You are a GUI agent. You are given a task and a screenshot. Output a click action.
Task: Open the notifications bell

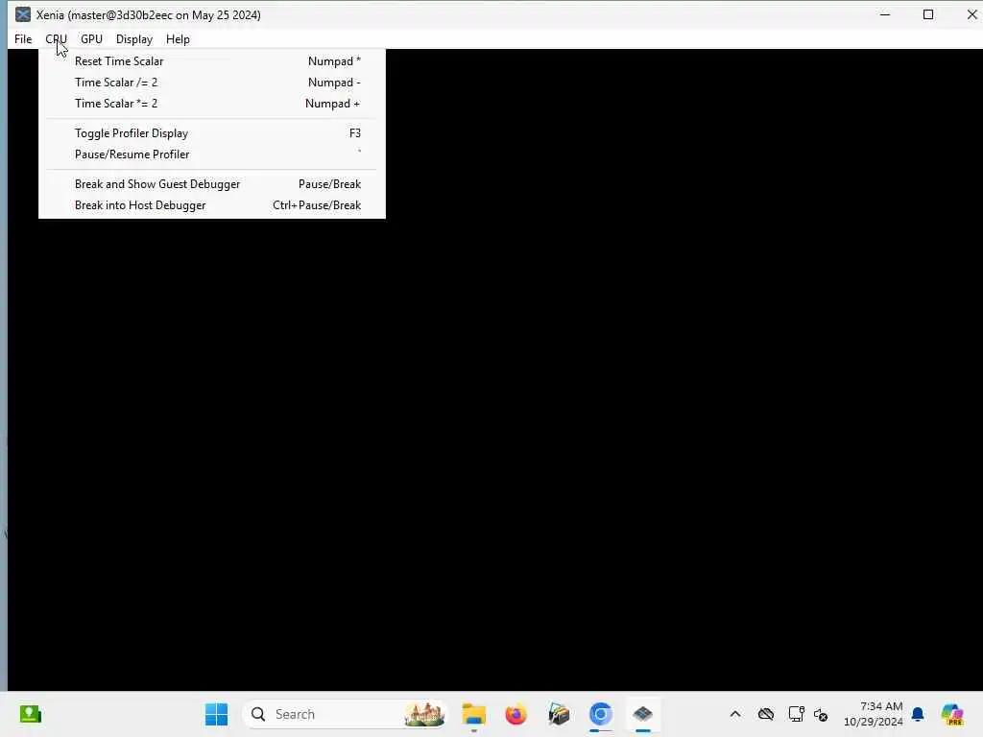(918, 714)
